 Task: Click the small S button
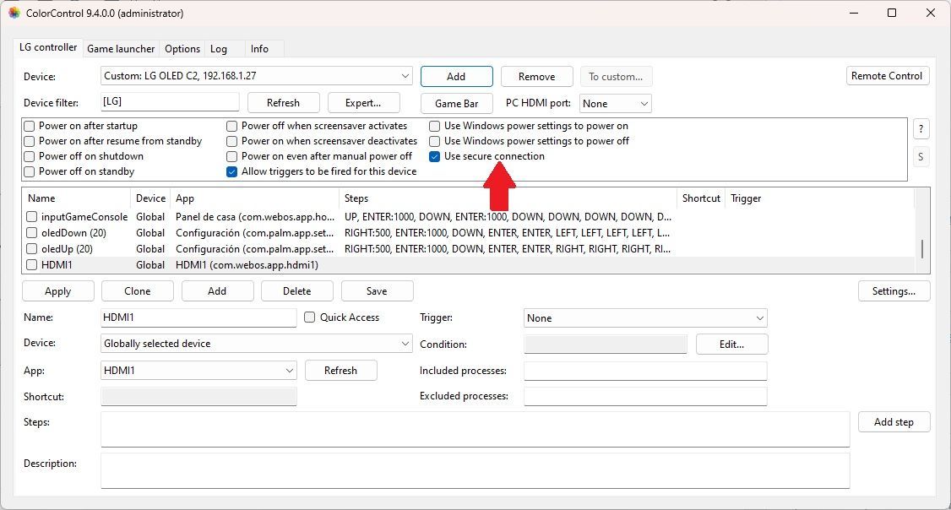pyautogui.click(x=921, y=157)
